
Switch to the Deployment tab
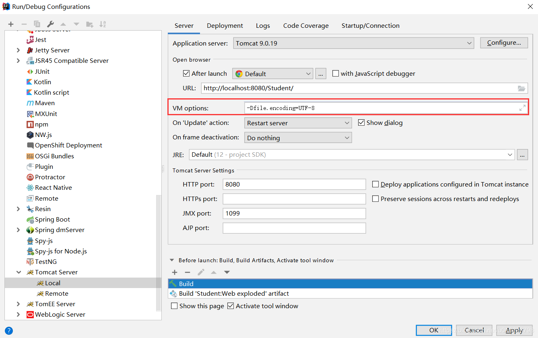[225, 25]
